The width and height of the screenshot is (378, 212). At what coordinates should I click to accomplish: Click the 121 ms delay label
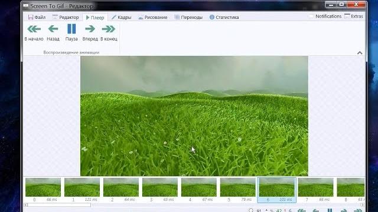91,200
